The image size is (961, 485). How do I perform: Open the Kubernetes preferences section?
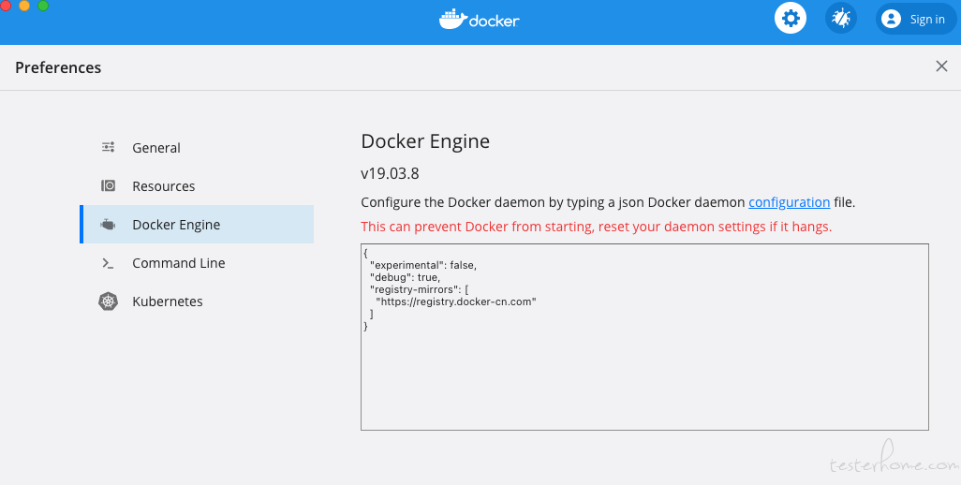168,301
